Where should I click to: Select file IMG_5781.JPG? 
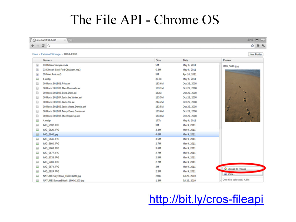point(126,162)
